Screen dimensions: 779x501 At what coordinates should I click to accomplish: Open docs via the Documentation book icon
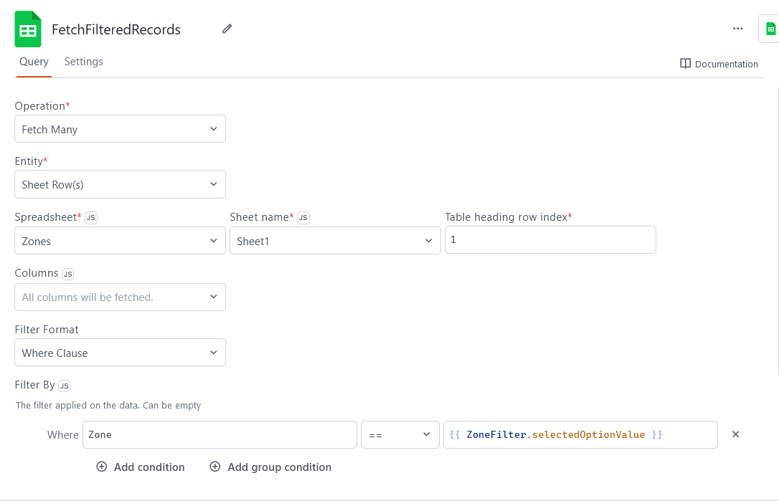[x=685, y=64]
